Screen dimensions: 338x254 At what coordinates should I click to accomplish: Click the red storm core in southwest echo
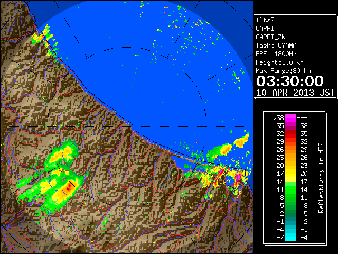(69, 187)
